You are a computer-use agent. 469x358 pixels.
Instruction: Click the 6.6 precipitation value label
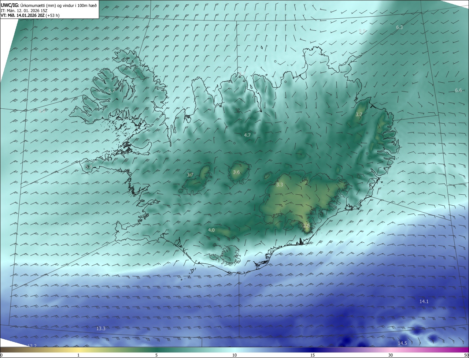458,90
